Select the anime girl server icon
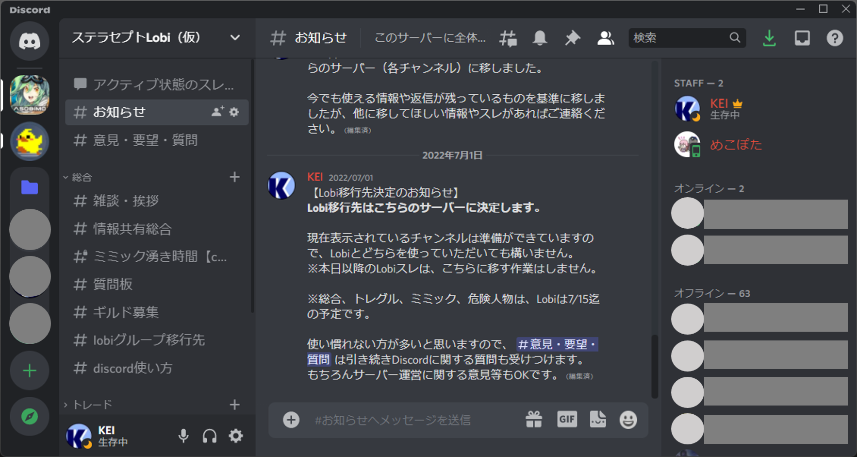This screenshot has width=857, height=457. point(30,95)
